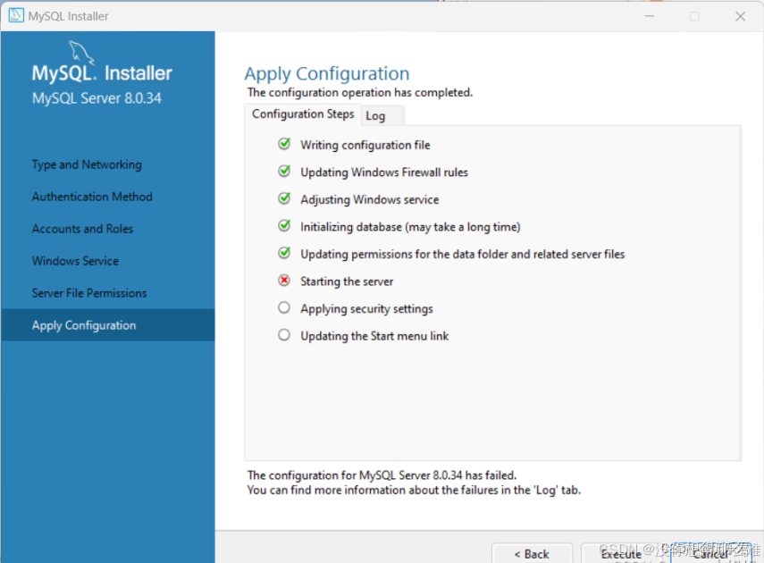Open Windows Service step in sidebar
The height and width of the screenshot is (563, 764).
coord(75,261)
